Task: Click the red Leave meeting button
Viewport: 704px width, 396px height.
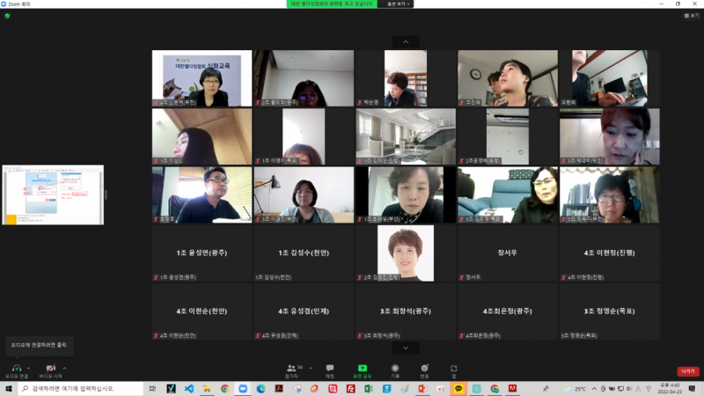Action: click(687, 371)
